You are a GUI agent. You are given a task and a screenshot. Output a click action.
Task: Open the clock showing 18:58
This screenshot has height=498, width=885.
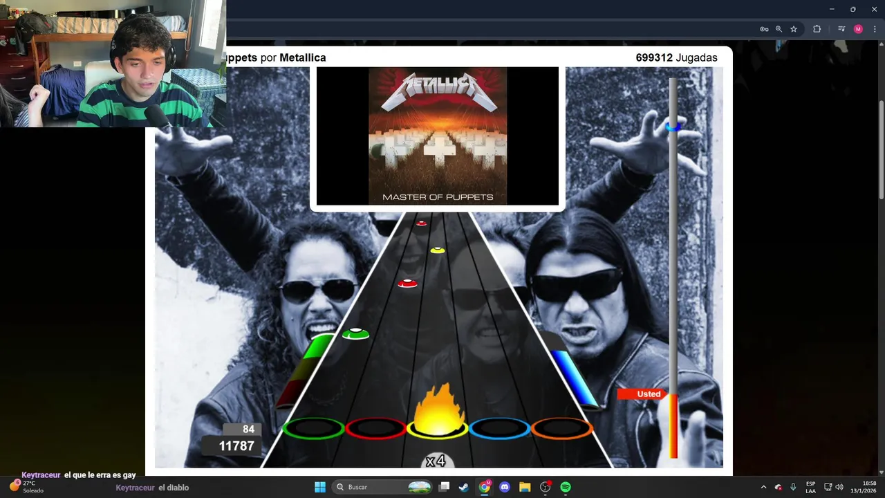click(863, 487)
